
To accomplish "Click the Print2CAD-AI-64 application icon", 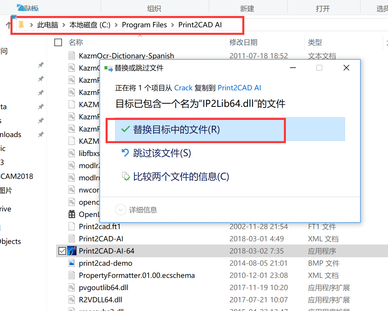I will [72, 251].
